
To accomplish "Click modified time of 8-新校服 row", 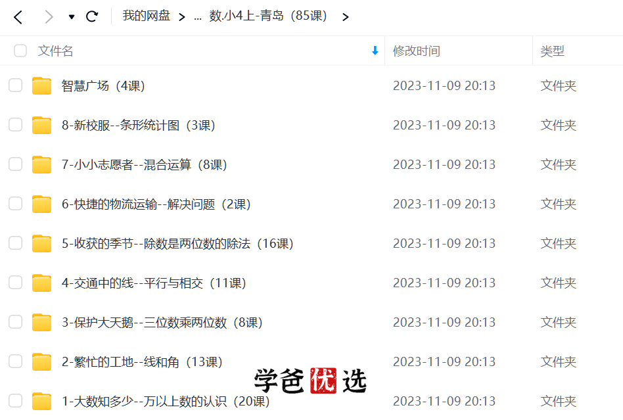I will tap(444, 125).
